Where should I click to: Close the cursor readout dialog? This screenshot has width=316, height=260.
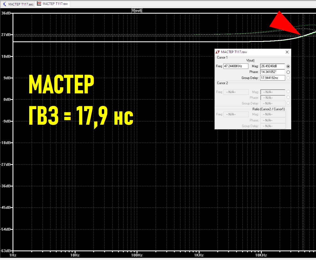(287, 52)
